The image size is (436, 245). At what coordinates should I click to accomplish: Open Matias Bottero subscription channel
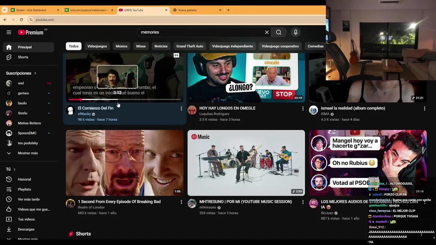(x=29, y=123)
